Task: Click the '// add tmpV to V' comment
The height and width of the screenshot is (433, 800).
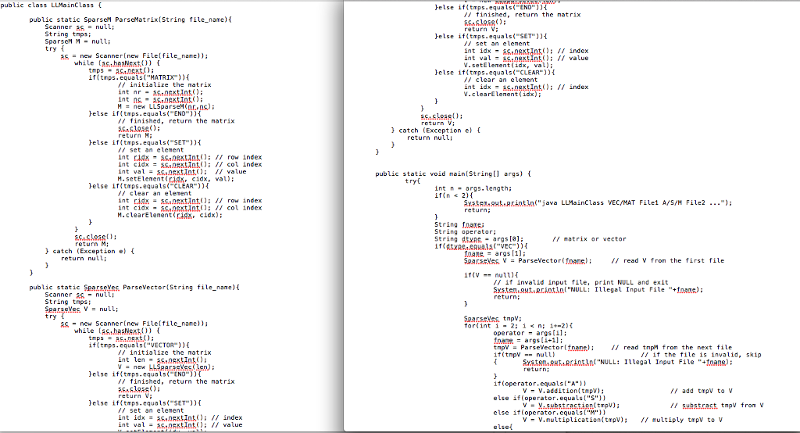Action: 701,391
